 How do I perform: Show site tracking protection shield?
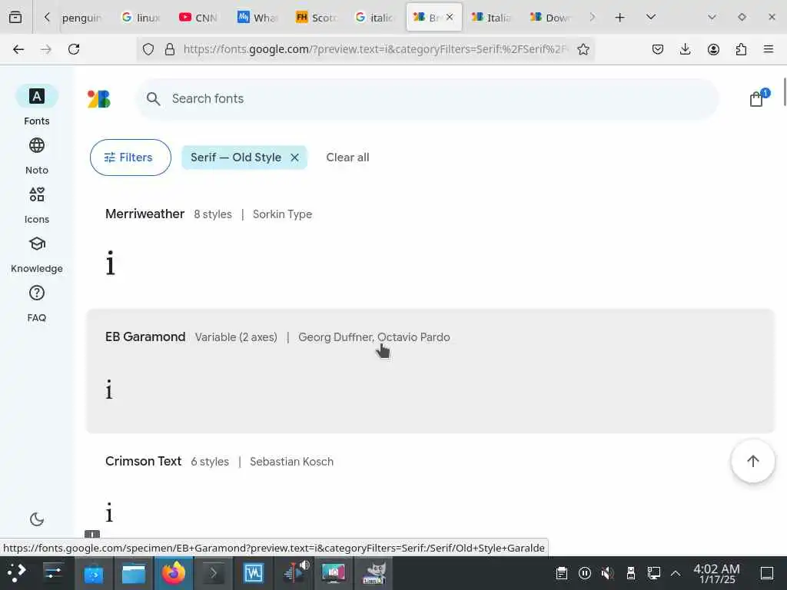[148, 49]
